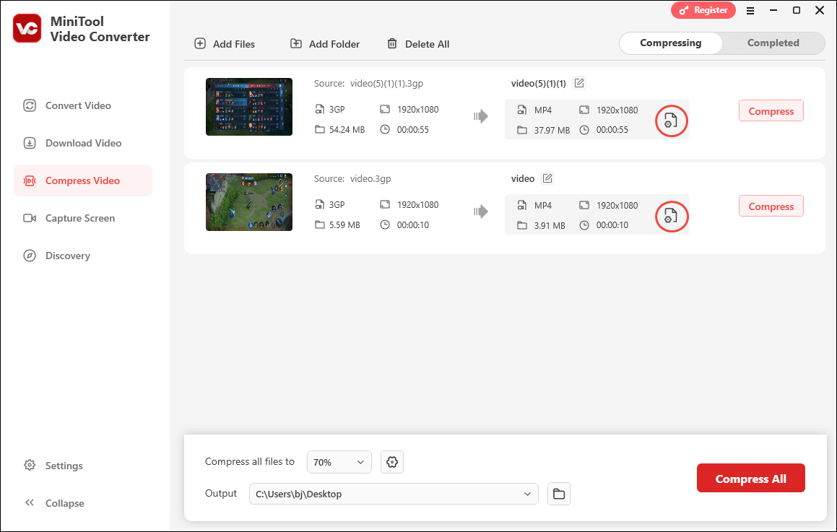Click Add Files button

[x=224, y=44]
